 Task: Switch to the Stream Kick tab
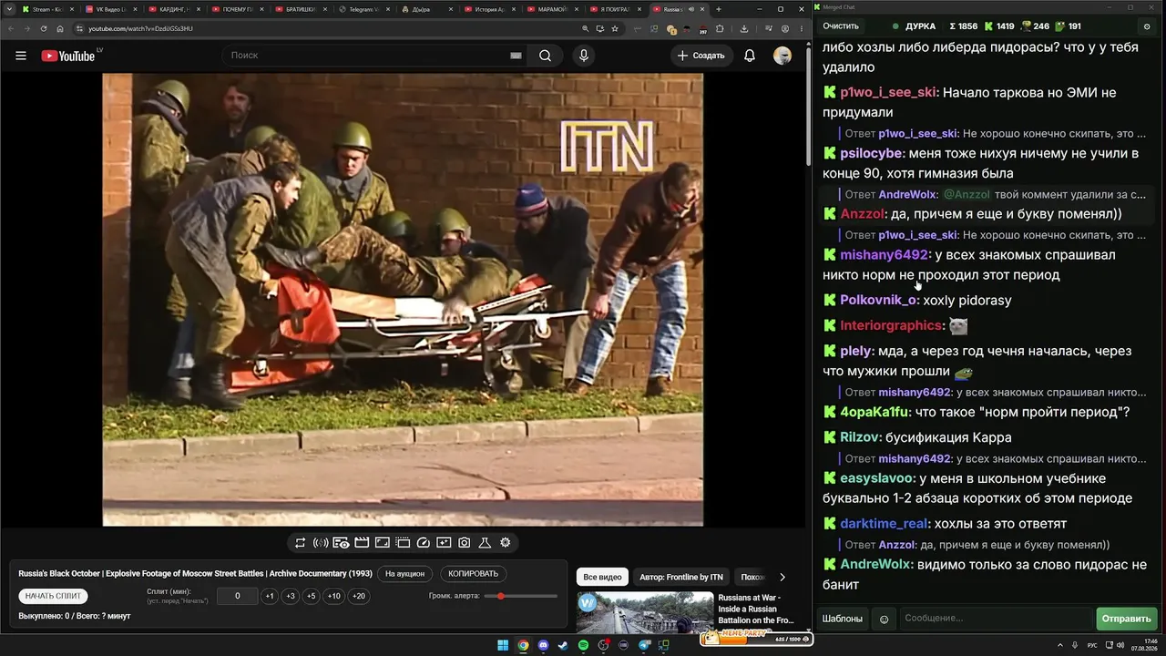(46, 9)
